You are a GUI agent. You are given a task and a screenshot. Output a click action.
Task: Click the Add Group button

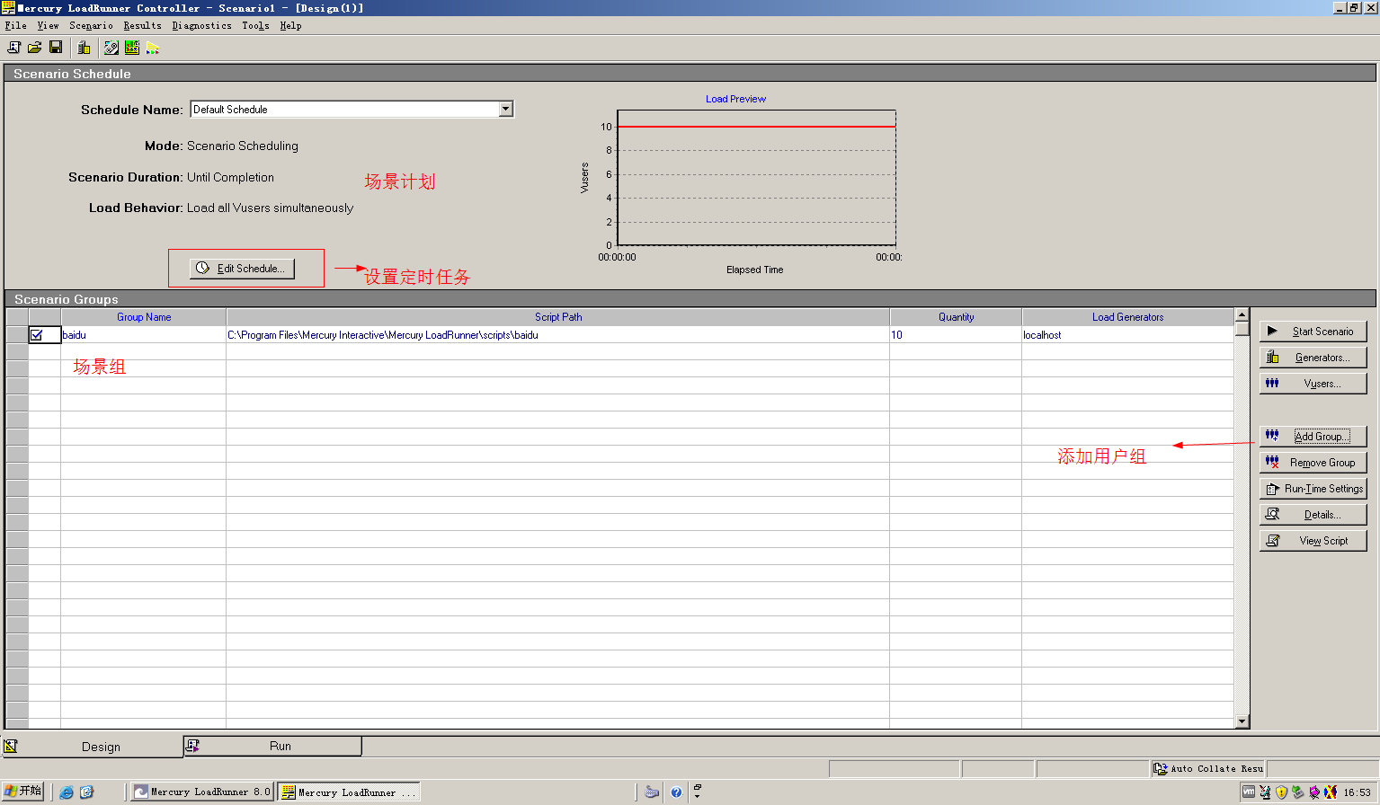click(x=1313, y=436)
